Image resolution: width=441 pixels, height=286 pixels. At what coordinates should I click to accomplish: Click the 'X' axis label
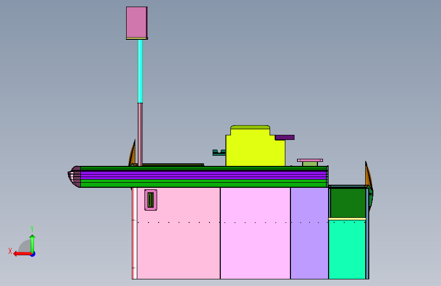click(x=10, y=251)
